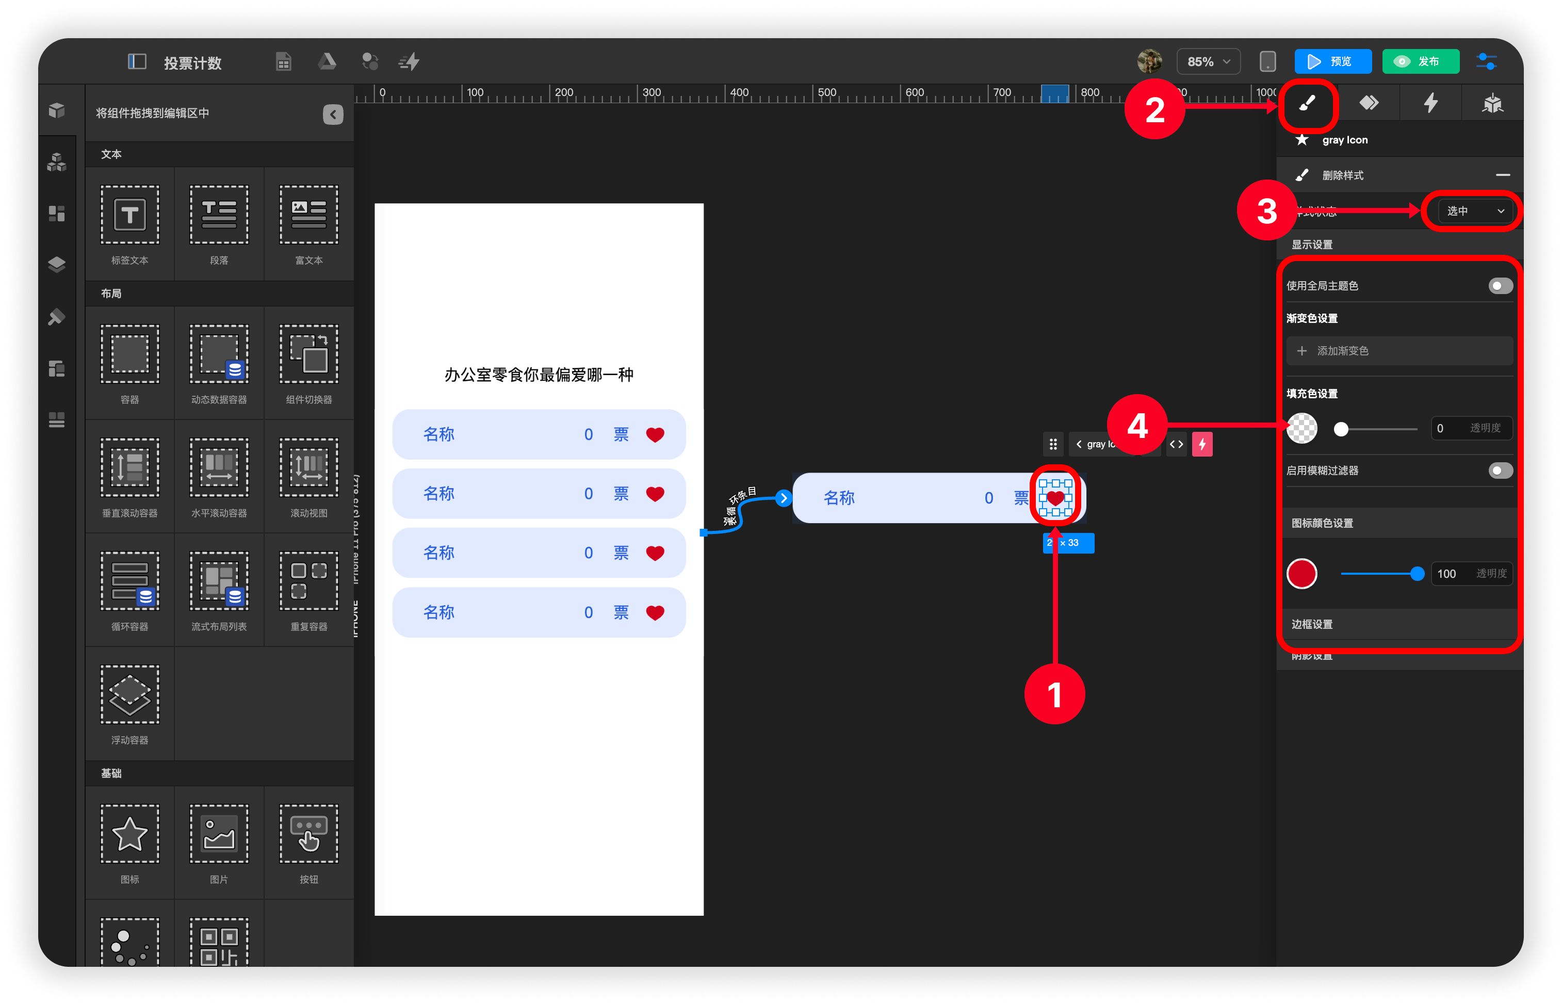This screenshot has width=1562, height=1005.
Task: Click the code brackets icon on element toolbar
Action: [x=1176, y=444]
